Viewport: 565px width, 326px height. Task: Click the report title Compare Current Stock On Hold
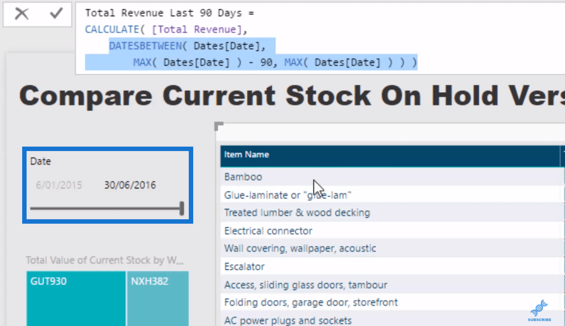[x=292, y=95]
